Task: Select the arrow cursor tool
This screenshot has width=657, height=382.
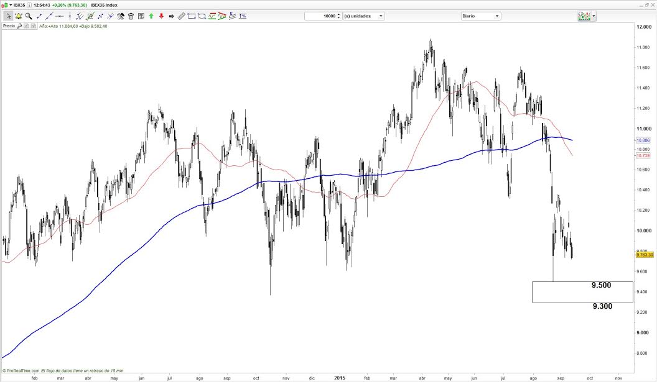Action: 8,16
